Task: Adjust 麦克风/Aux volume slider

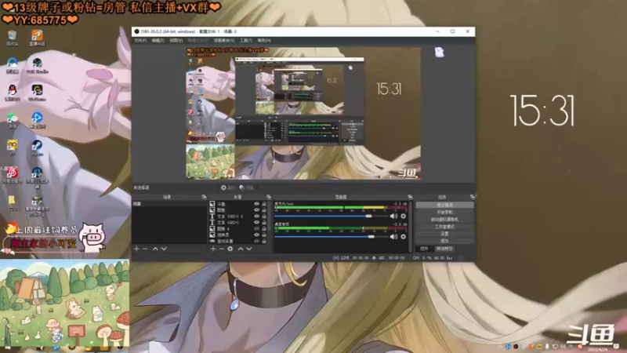Action: point(331,217)
